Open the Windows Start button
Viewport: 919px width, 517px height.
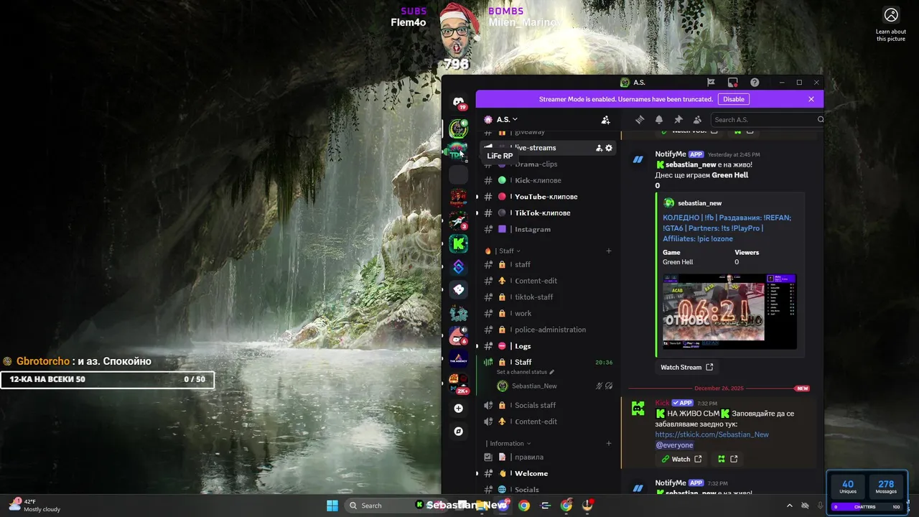[332, 506]
